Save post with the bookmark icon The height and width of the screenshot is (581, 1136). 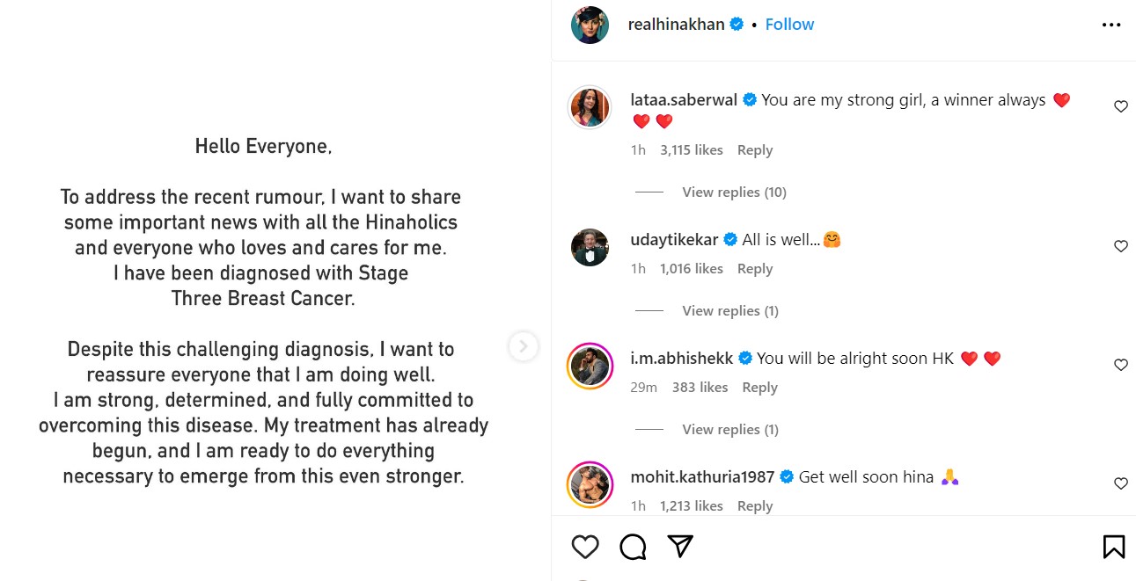[x=1113, y=547]
